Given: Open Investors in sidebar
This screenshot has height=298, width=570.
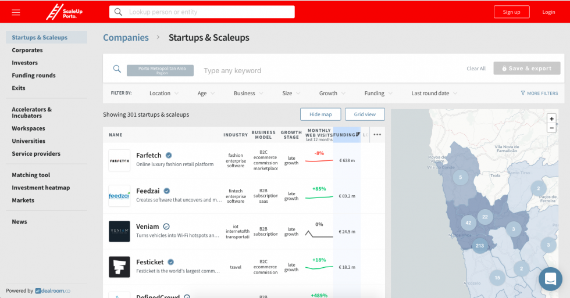Looking at the screenshot, I should (x=24, y=63).
